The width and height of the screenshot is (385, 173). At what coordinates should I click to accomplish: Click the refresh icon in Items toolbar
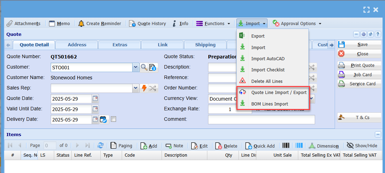click(x=101, y=146)
